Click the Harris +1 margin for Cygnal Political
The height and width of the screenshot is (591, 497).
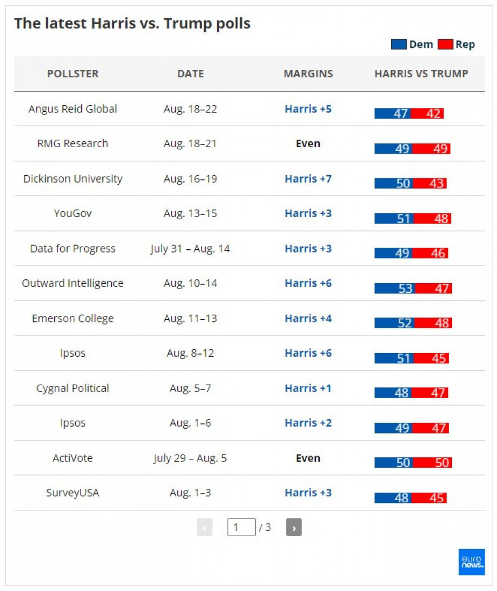[308, 388]
